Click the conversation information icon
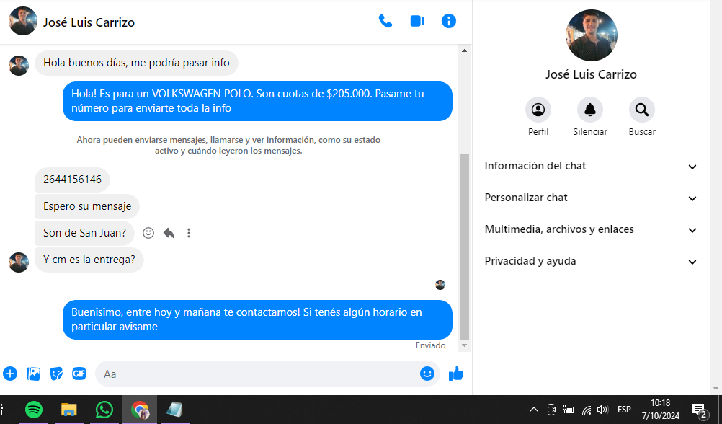Viewport: 722px width, 424px height. coord(449,21)
